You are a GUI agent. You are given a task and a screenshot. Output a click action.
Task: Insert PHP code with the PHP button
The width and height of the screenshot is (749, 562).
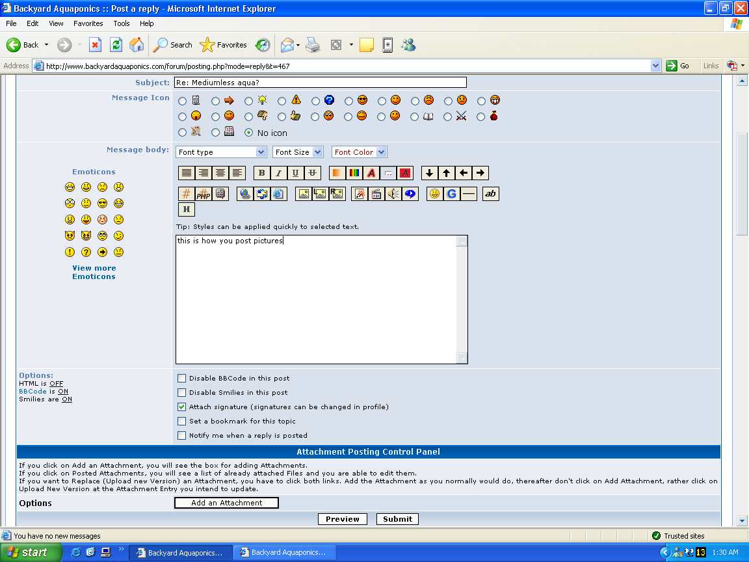point(204,194)
